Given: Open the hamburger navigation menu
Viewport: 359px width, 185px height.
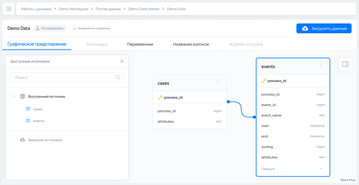Looking at the screenshot, I should pyautogui.click(x=9, y=9).
